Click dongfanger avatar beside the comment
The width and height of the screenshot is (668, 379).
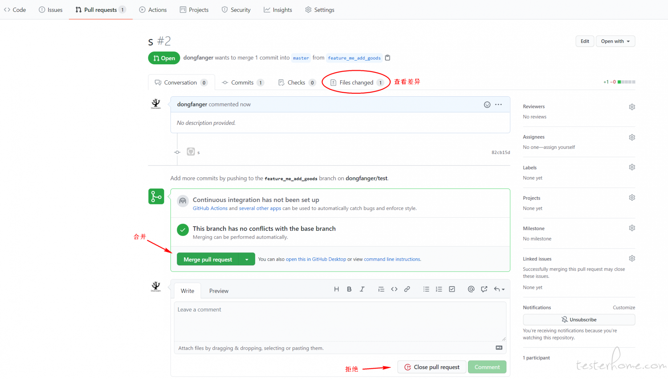[156, 104]
